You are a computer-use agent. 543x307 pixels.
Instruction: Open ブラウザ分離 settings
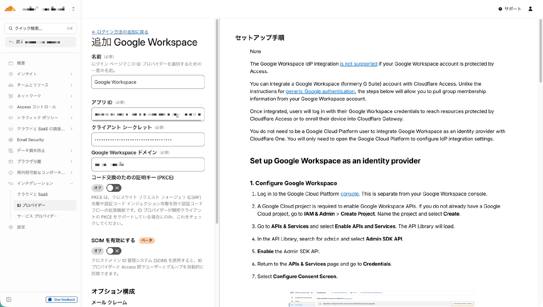pyautogui.click(x=31, y=161)
